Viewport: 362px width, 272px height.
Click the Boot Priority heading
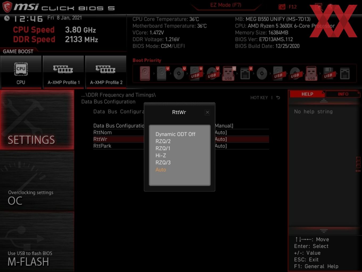pyautogui.click(x=147, y=60)
